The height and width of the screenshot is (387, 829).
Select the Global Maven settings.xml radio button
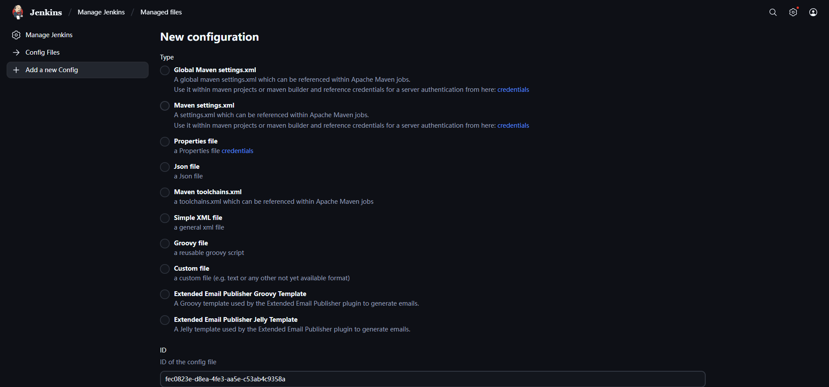pyautogui.click(x=165, y=70)
